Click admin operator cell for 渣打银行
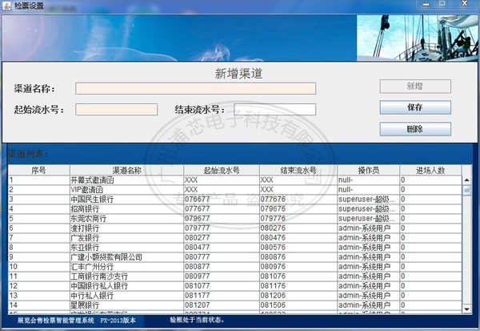This screenshot has width=480, height=331. 369,228
